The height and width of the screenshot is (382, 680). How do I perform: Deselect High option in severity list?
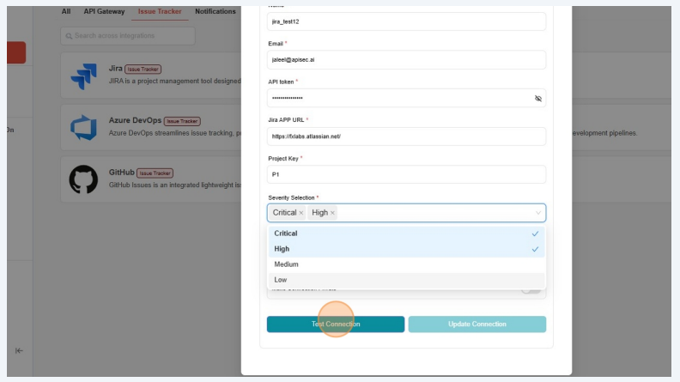(x=406, y=249)
